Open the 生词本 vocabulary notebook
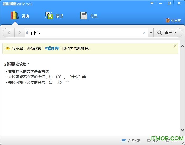Screen dimensions: 185x145 (173, 20)
